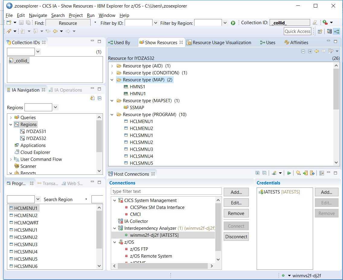The image size is (343, 280).
Task: Collapse Resource type (MAP) node
Action: click(x=112, y=80)
